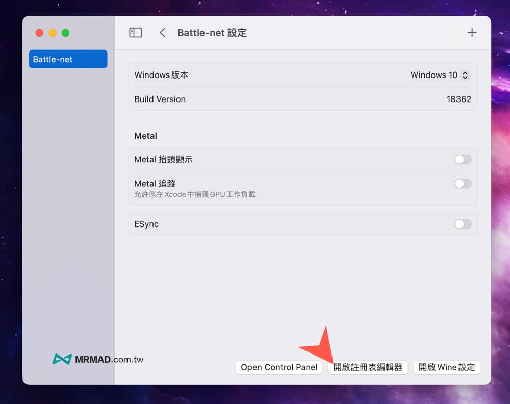Click the green fullscreen traffic light
This screenshot has width=510, height=404.
click(x=65, y=33)
